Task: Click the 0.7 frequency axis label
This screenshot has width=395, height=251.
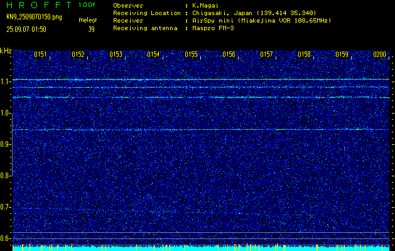Action: click(5, 207)
